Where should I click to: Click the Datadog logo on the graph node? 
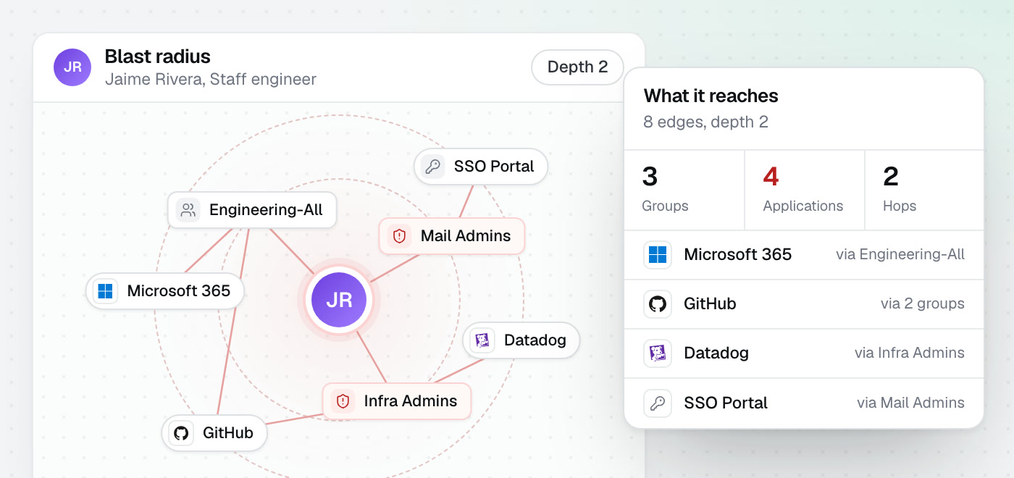click(x=482, y=340)
